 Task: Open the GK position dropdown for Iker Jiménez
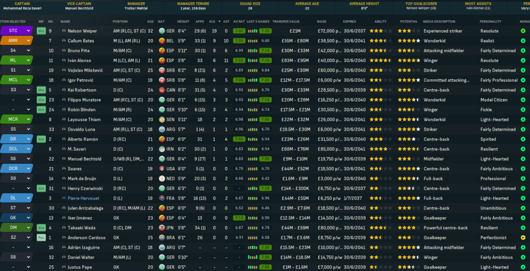[x=28, y=218]
